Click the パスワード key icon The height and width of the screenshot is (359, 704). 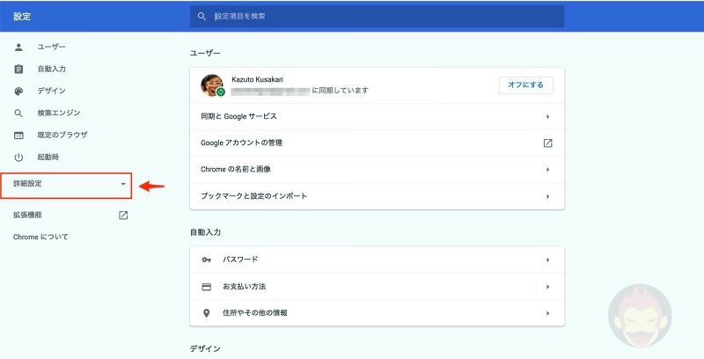click(x=207, y=260)
